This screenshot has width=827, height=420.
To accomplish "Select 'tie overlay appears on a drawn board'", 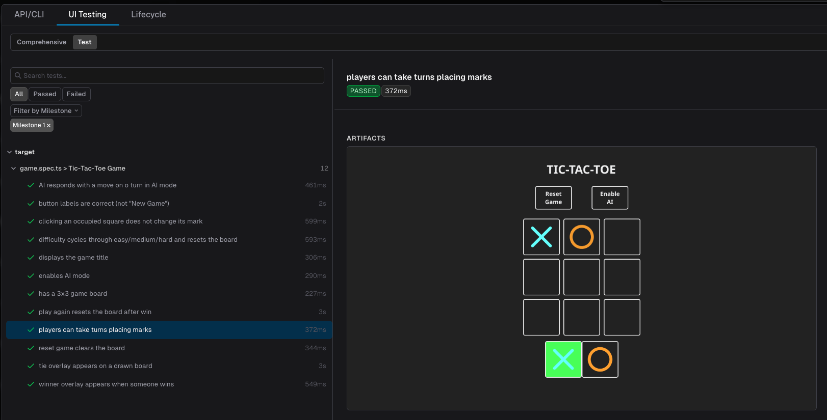I will pos(168,366).
